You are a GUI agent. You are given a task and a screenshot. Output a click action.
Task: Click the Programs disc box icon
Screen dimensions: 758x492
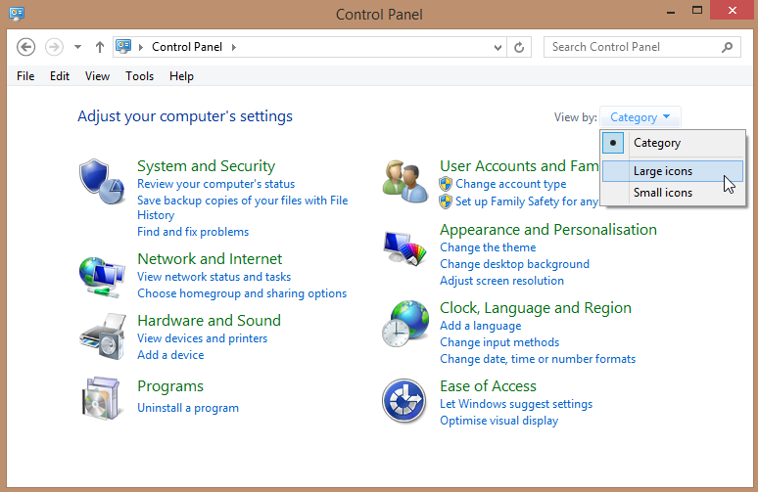coord(101,398)
